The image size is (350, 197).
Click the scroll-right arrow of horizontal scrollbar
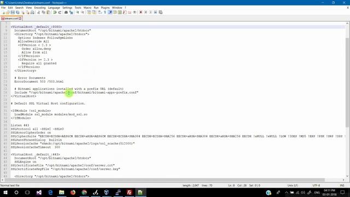click(343, 180)
